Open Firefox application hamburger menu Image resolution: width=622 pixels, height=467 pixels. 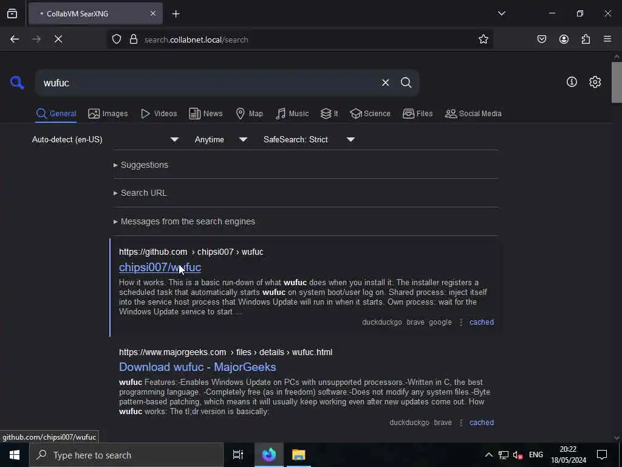tap(607, 40)
